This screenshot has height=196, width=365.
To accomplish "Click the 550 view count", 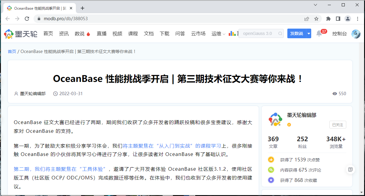I will [342, 94].
